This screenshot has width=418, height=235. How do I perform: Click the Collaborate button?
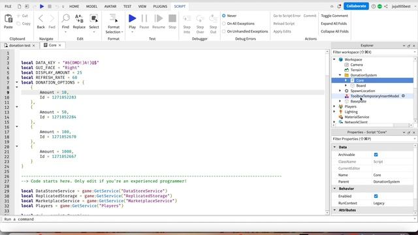tap(356, 6)
